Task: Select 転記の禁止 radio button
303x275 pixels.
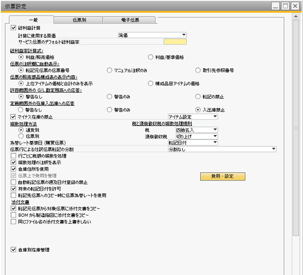Action: [198, 97]
